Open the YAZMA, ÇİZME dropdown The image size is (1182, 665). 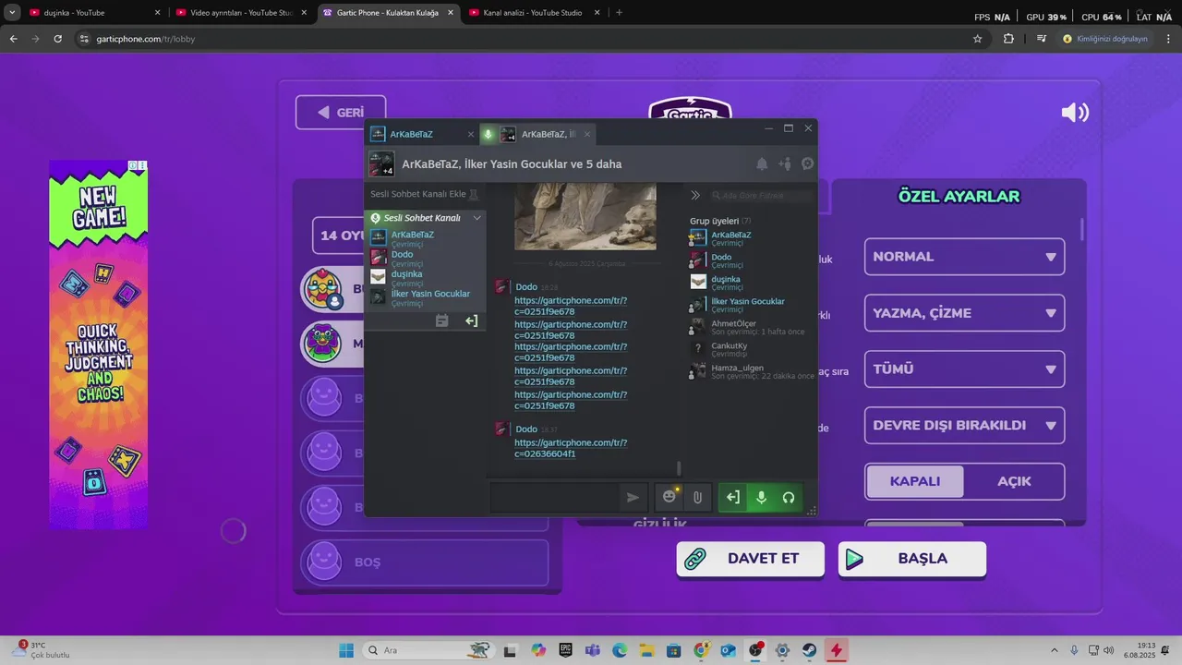(964, 313)
